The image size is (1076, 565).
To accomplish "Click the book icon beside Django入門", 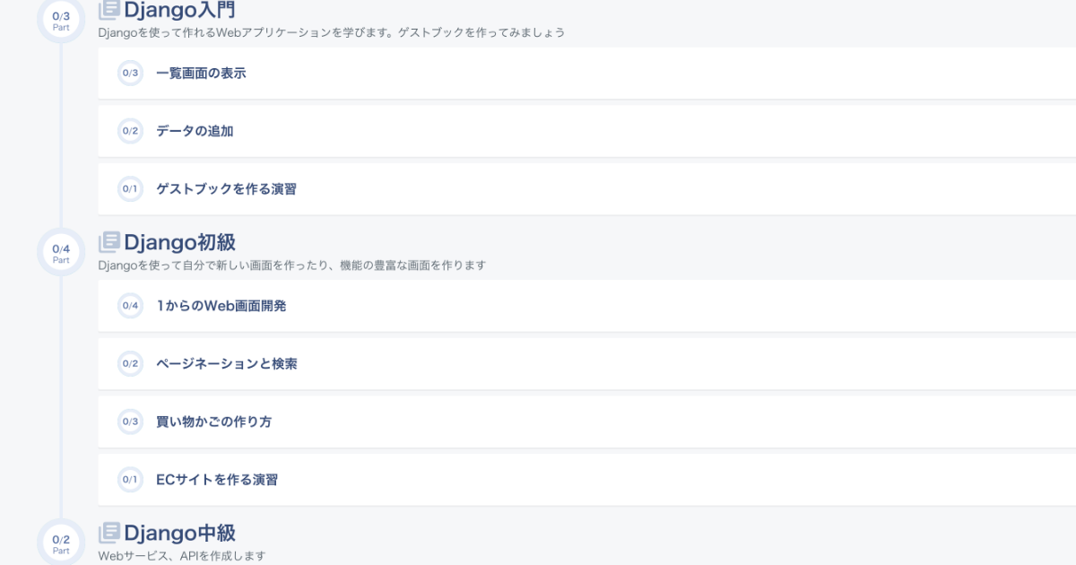I will click(108, 11).
